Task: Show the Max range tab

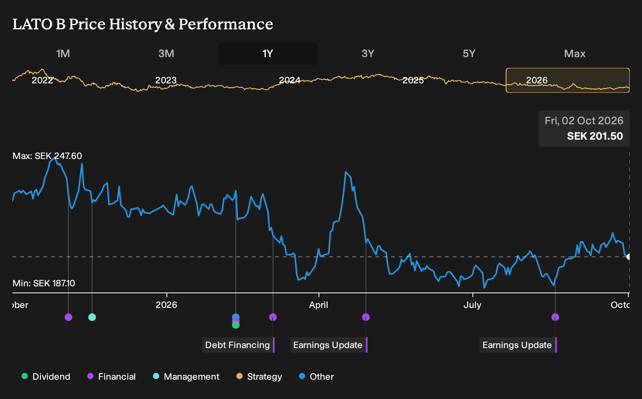Action: point(575,53)
